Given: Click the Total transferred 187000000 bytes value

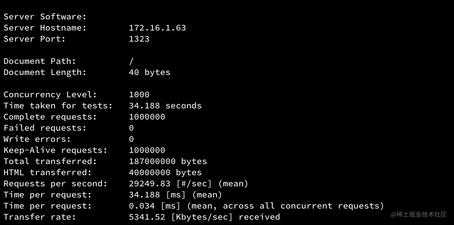Looking at the screenshot, I should 168,161.
